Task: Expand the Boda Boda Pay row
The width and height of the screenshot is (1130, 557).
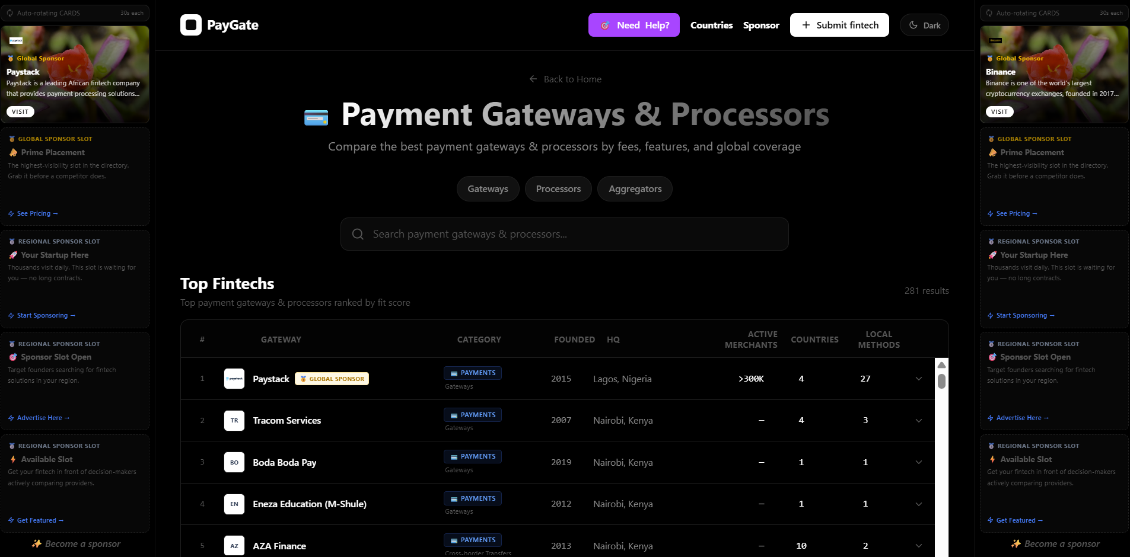Action: [918, 462]
